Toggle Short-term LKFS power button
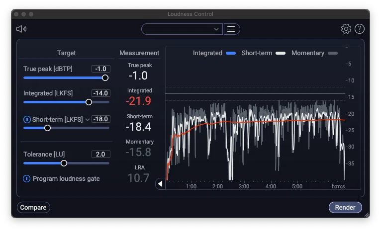This screenshot has width=381, height=231. (x=27, y=119)
